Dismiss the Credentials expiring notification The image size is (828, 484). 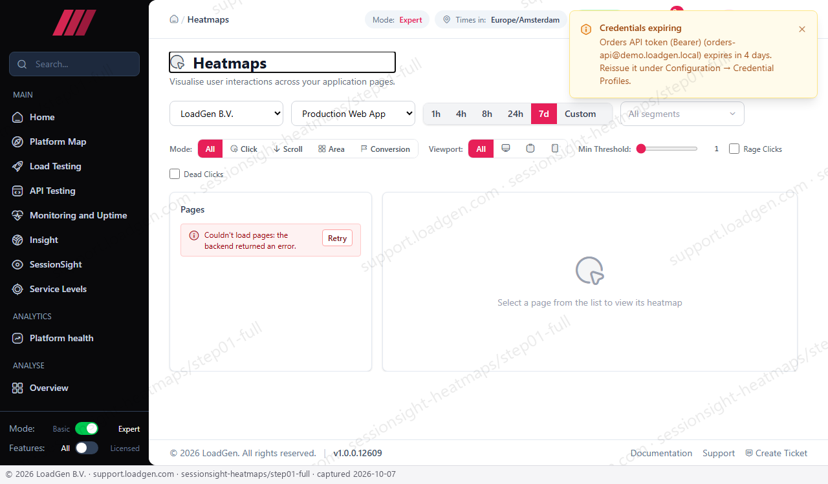(x=802, y=29)
